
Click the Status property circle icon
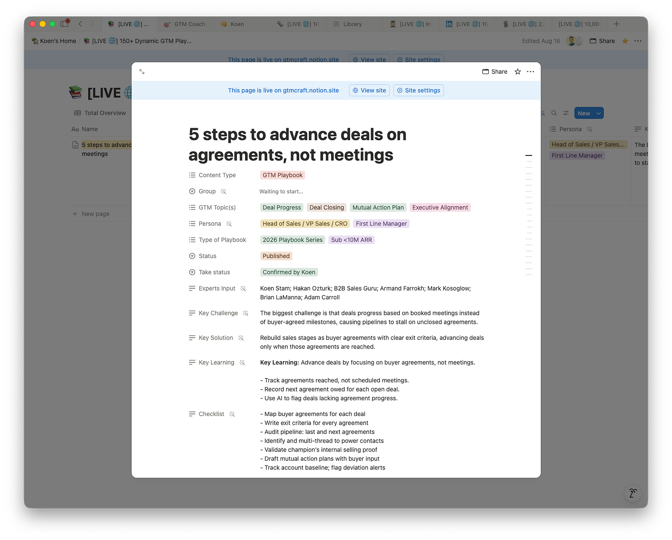192,256
